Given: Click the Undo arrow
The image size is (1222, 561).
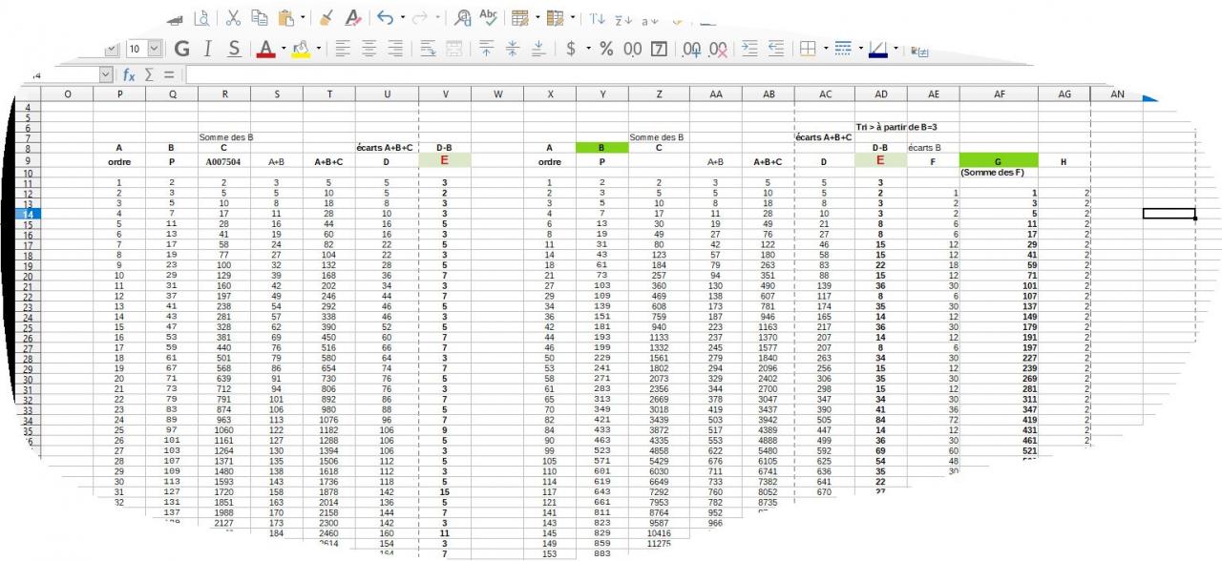Looking at the screenshot, I should click(385, 18).
